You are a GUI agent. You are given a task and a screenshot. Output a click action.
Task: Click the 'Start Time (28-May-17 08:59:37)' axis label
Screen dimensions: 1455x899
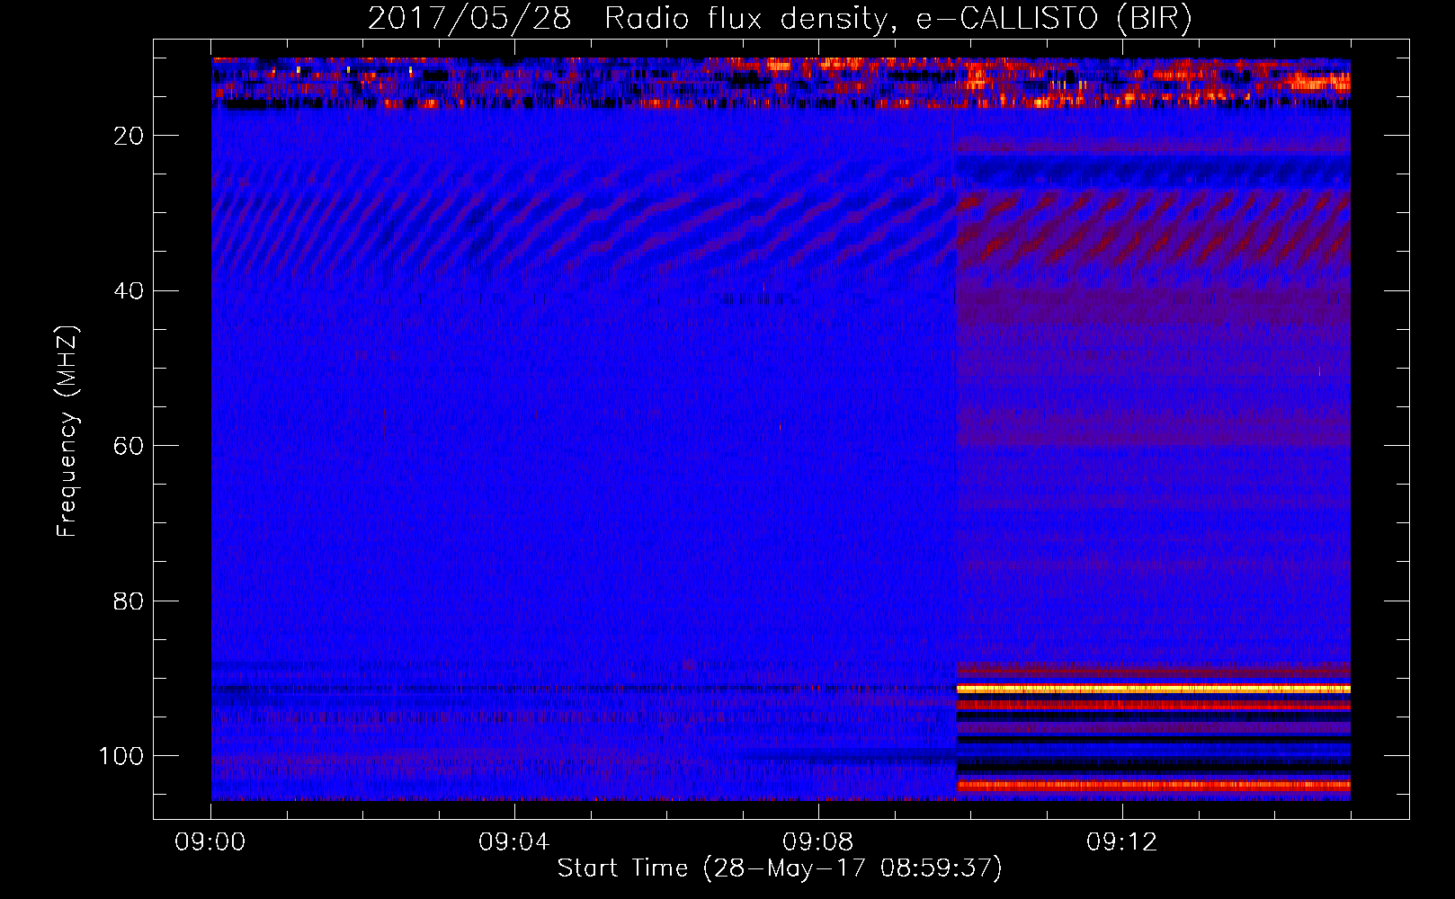780,868
